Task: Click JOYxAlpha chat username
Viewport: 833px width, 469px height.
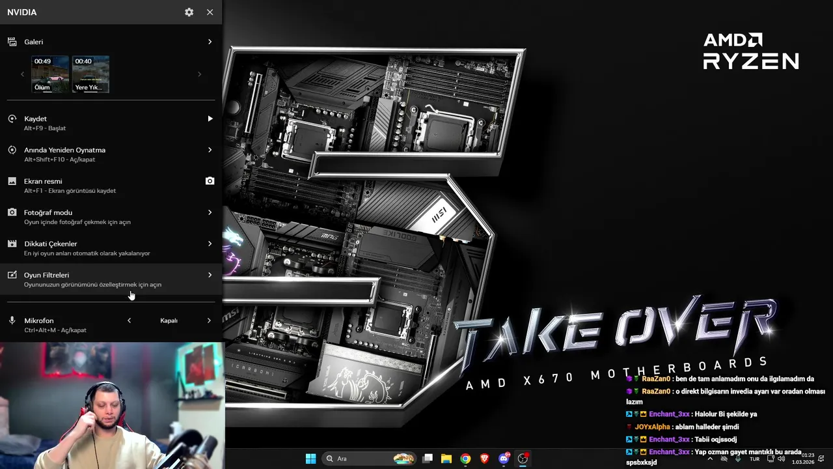Action: (651, 427)
